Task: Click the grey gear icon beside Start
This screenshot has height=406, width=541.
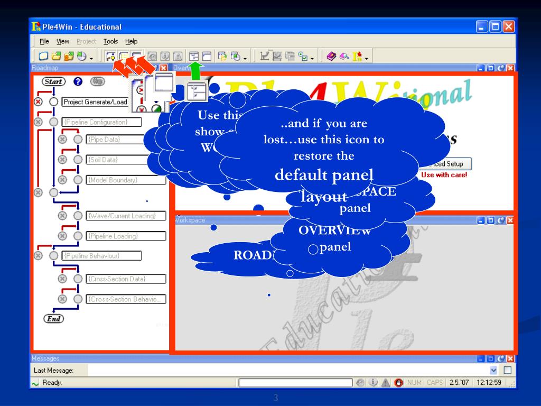Action: pyautogui.click(x=97, y=81)
